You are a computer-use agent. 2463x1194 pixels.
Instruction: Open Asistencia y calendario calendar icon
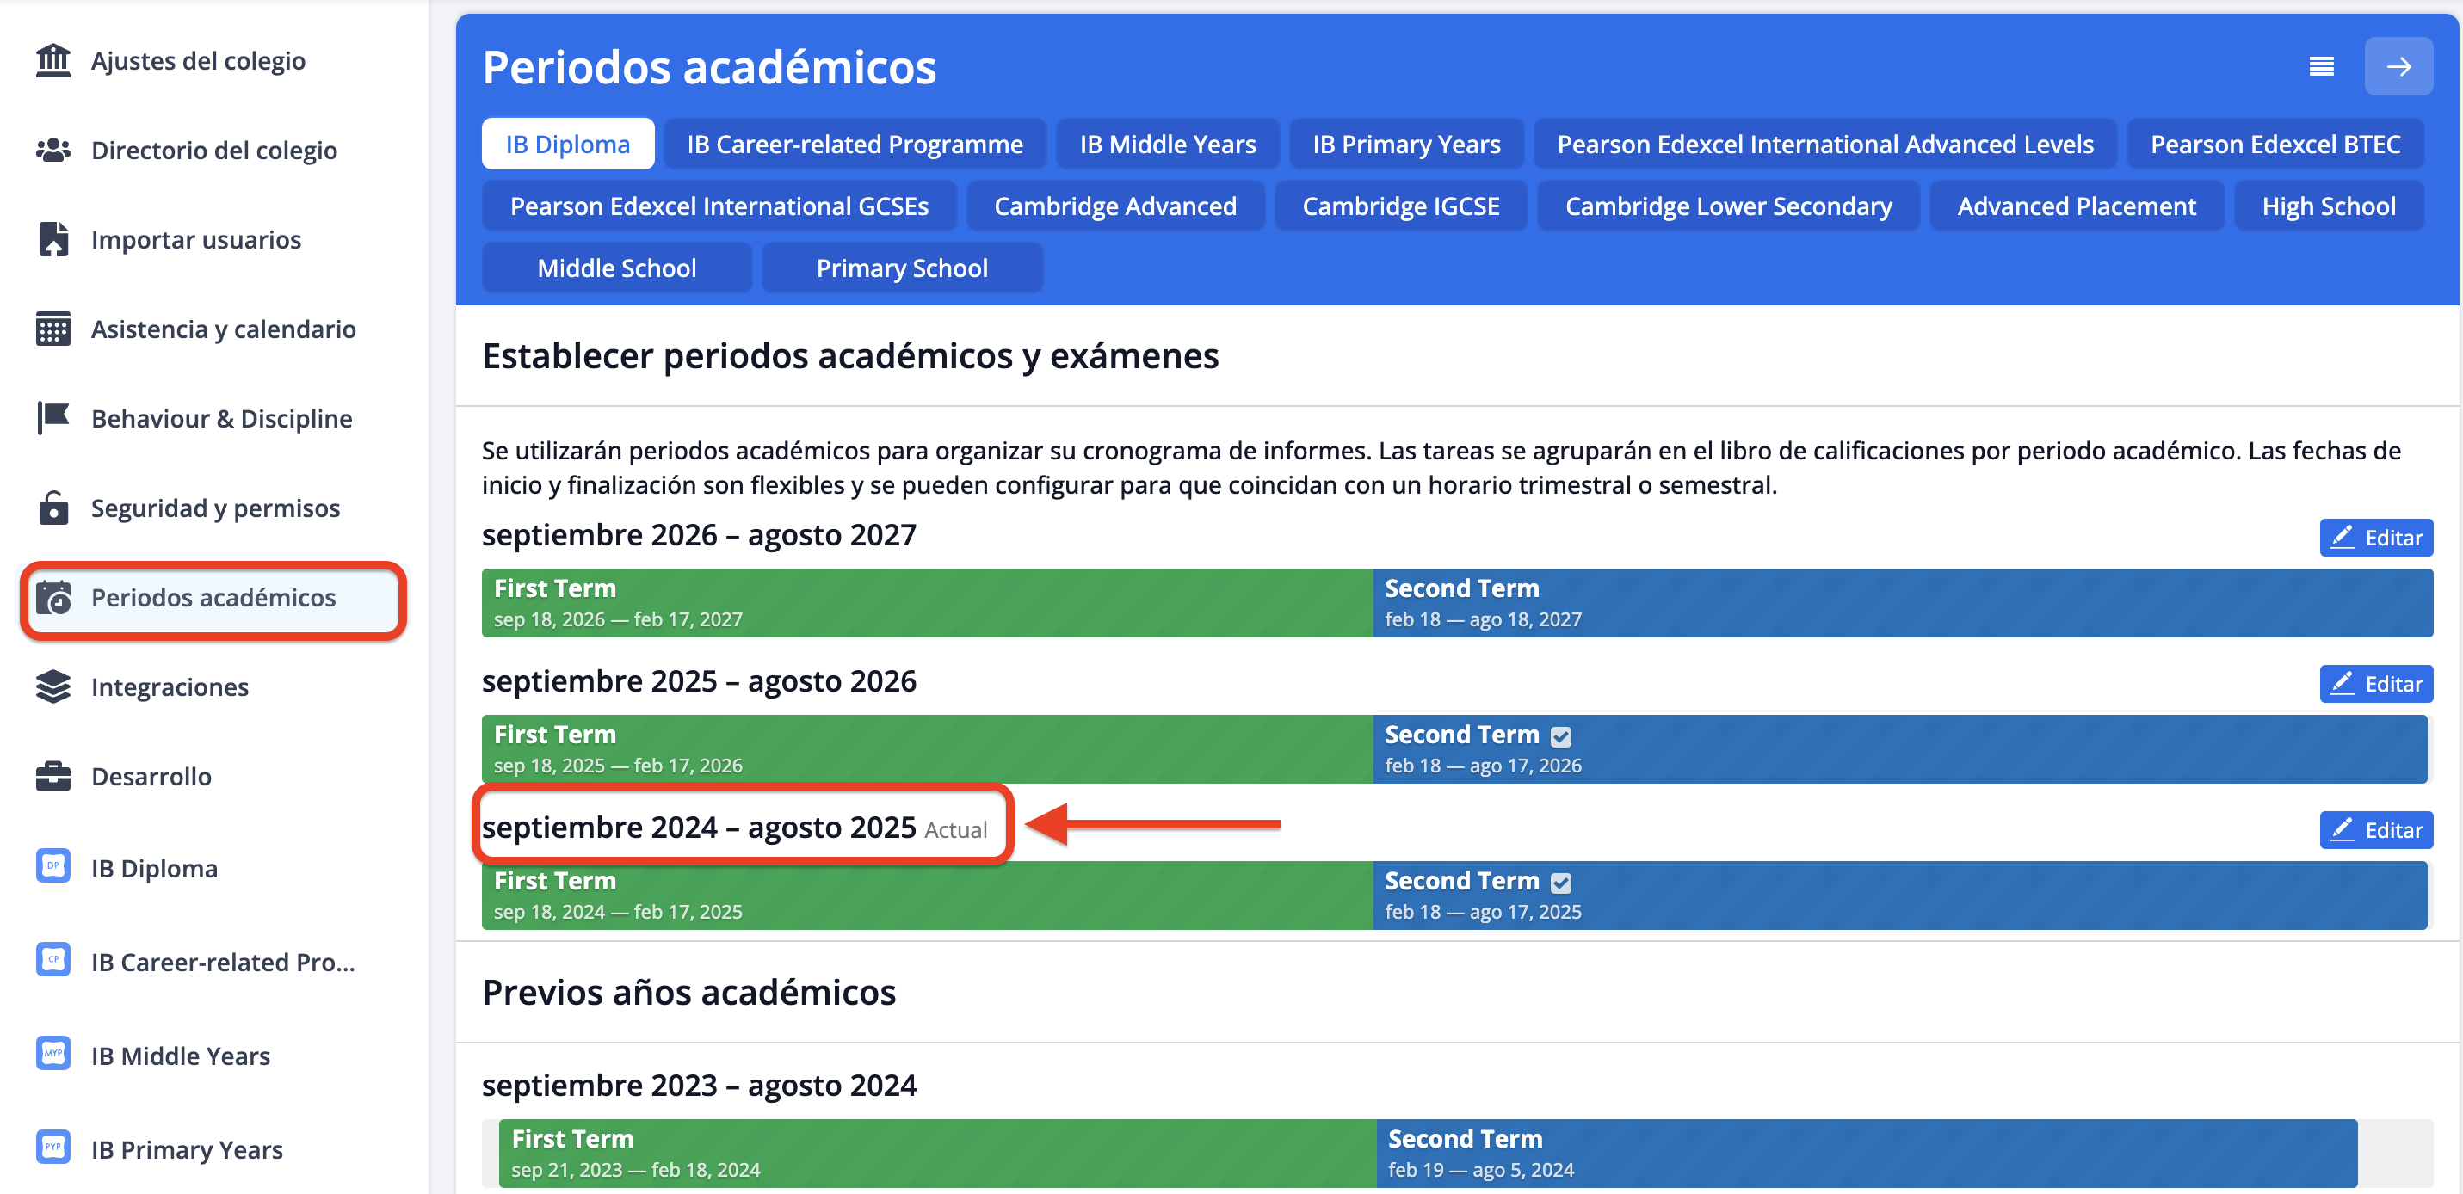[53, 329]
